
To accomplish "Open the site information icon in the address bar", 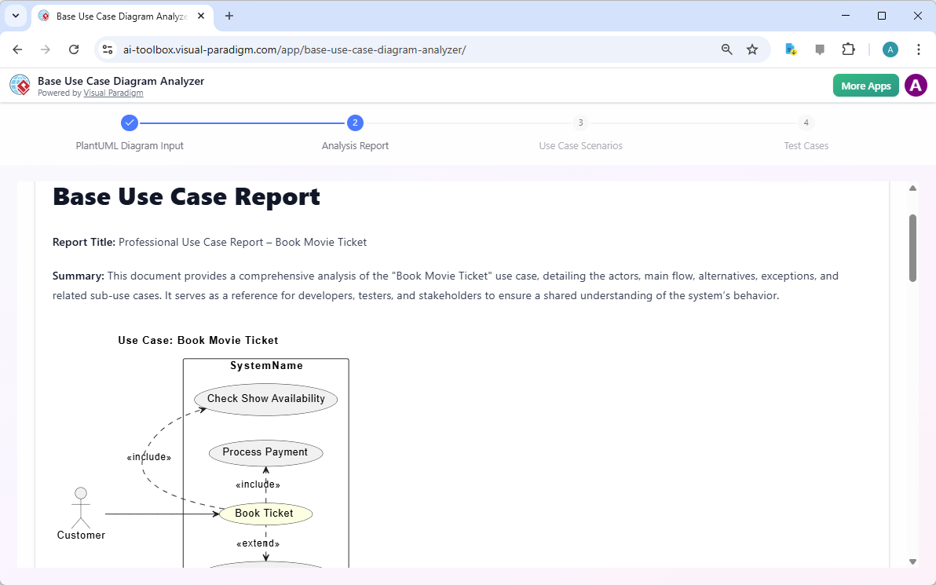I will tap(107, 49).
